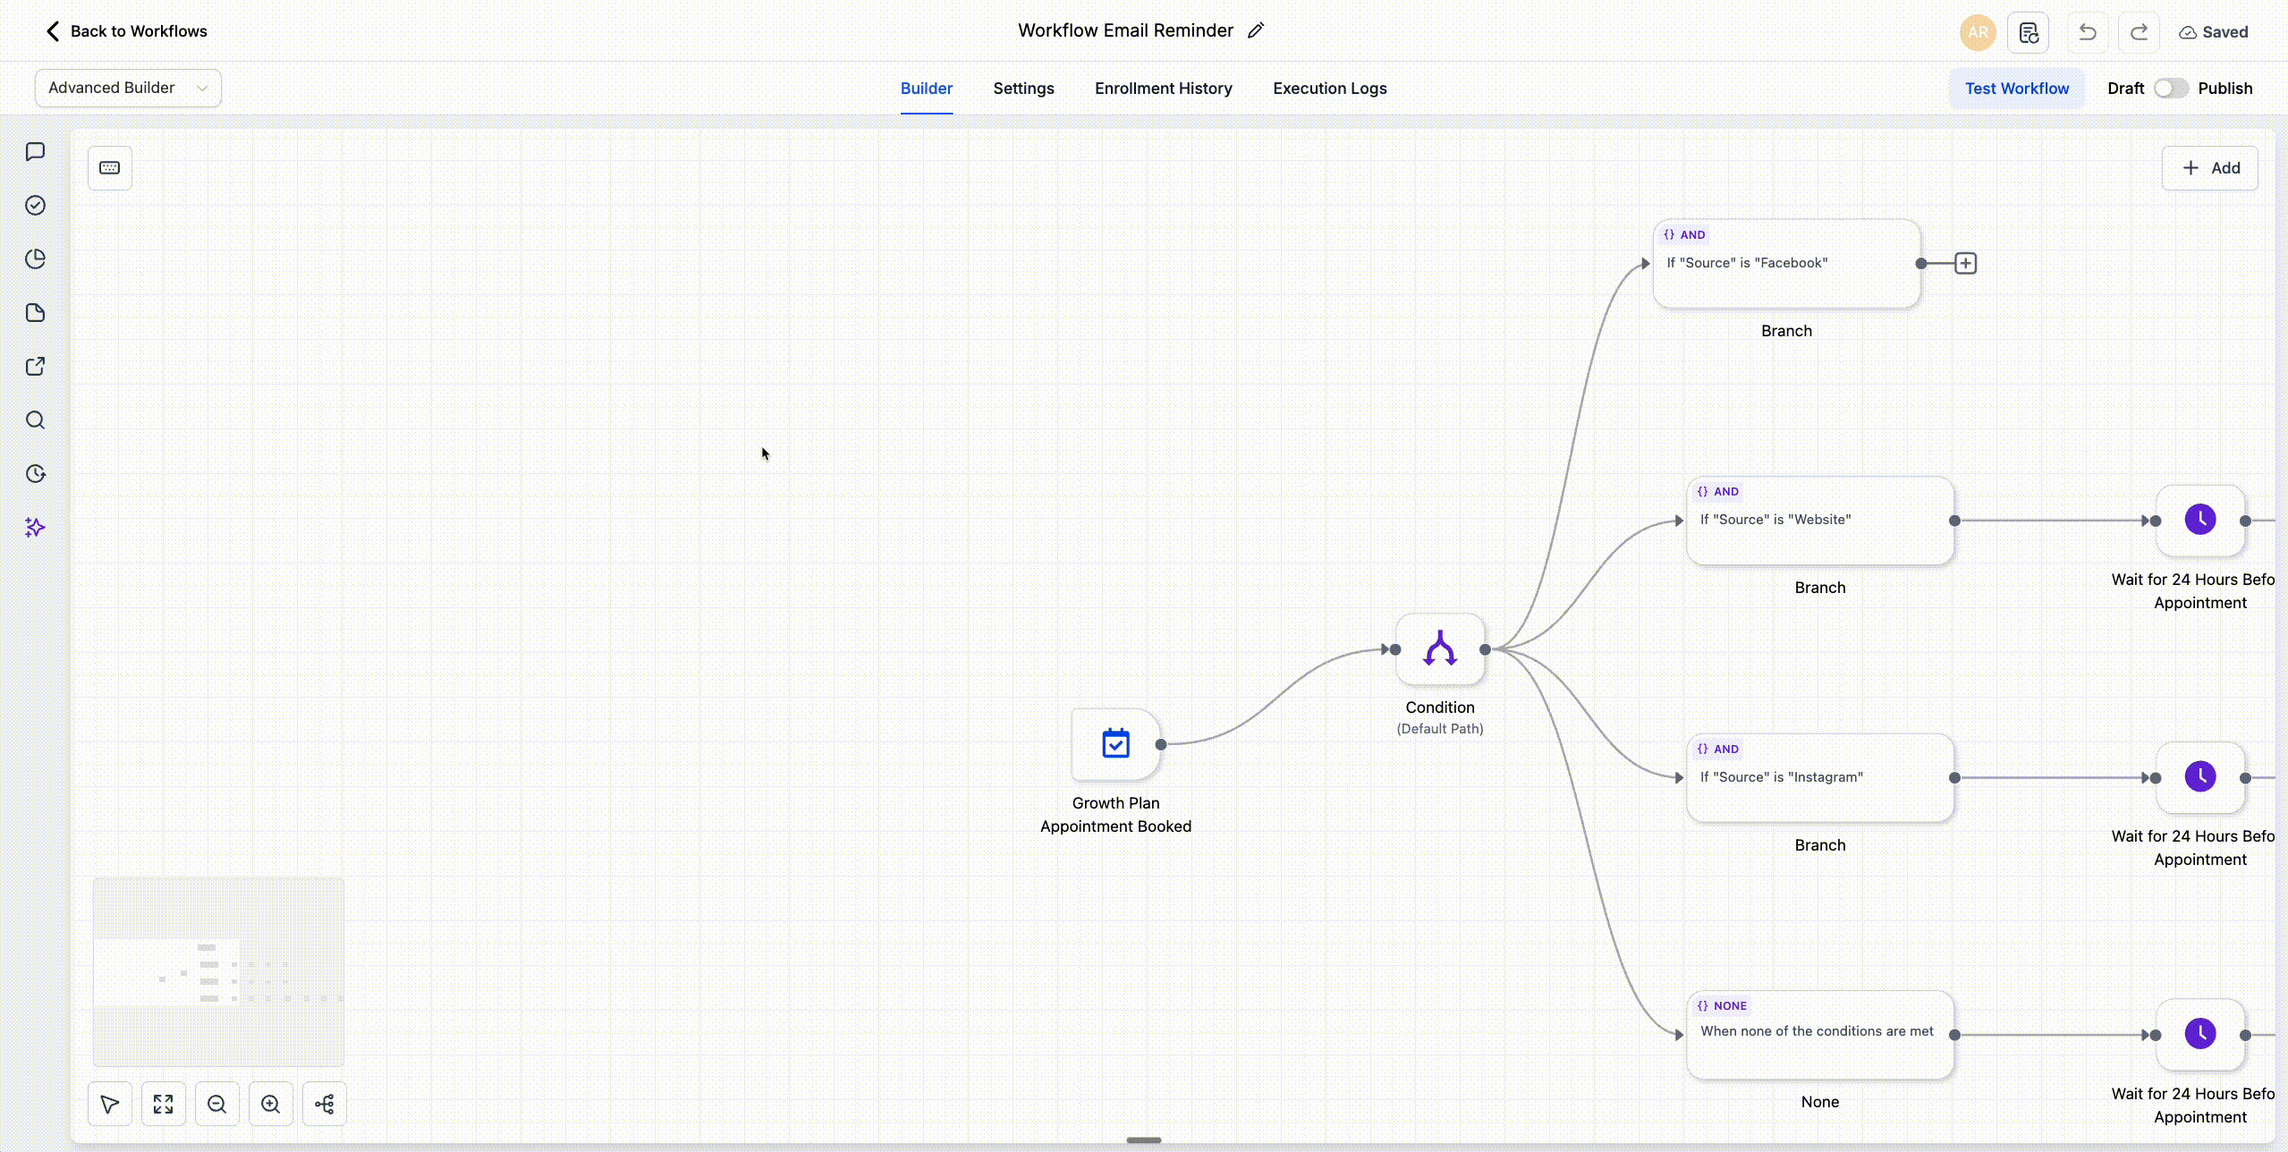Open the Advanced Builder dropdown
Screen dimensions: 2288x1152
[128, 88]
